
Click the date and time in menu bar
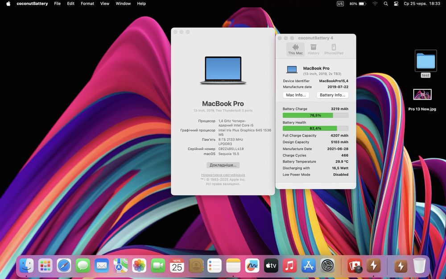click(x=422, y=4)
